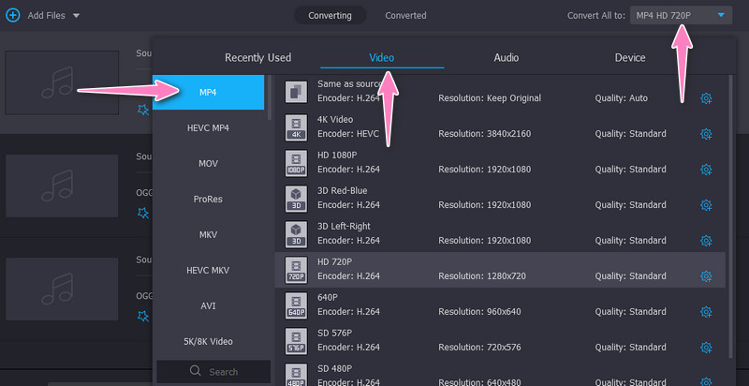Expand the Add Files dropdown arrow
Image resolution: width=749 pixels, height=386 pixels.
pyautogui.click(x=76, y=16)
